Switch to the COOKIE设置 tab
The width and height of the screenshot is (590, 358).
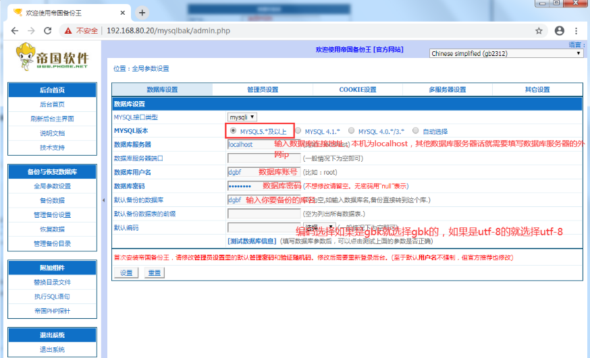tap(358, 90)
